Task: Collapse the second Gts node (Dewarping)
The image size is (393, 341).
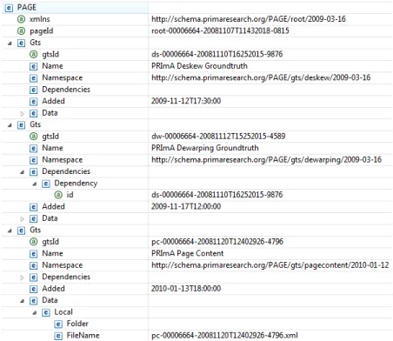Action: 10,125
